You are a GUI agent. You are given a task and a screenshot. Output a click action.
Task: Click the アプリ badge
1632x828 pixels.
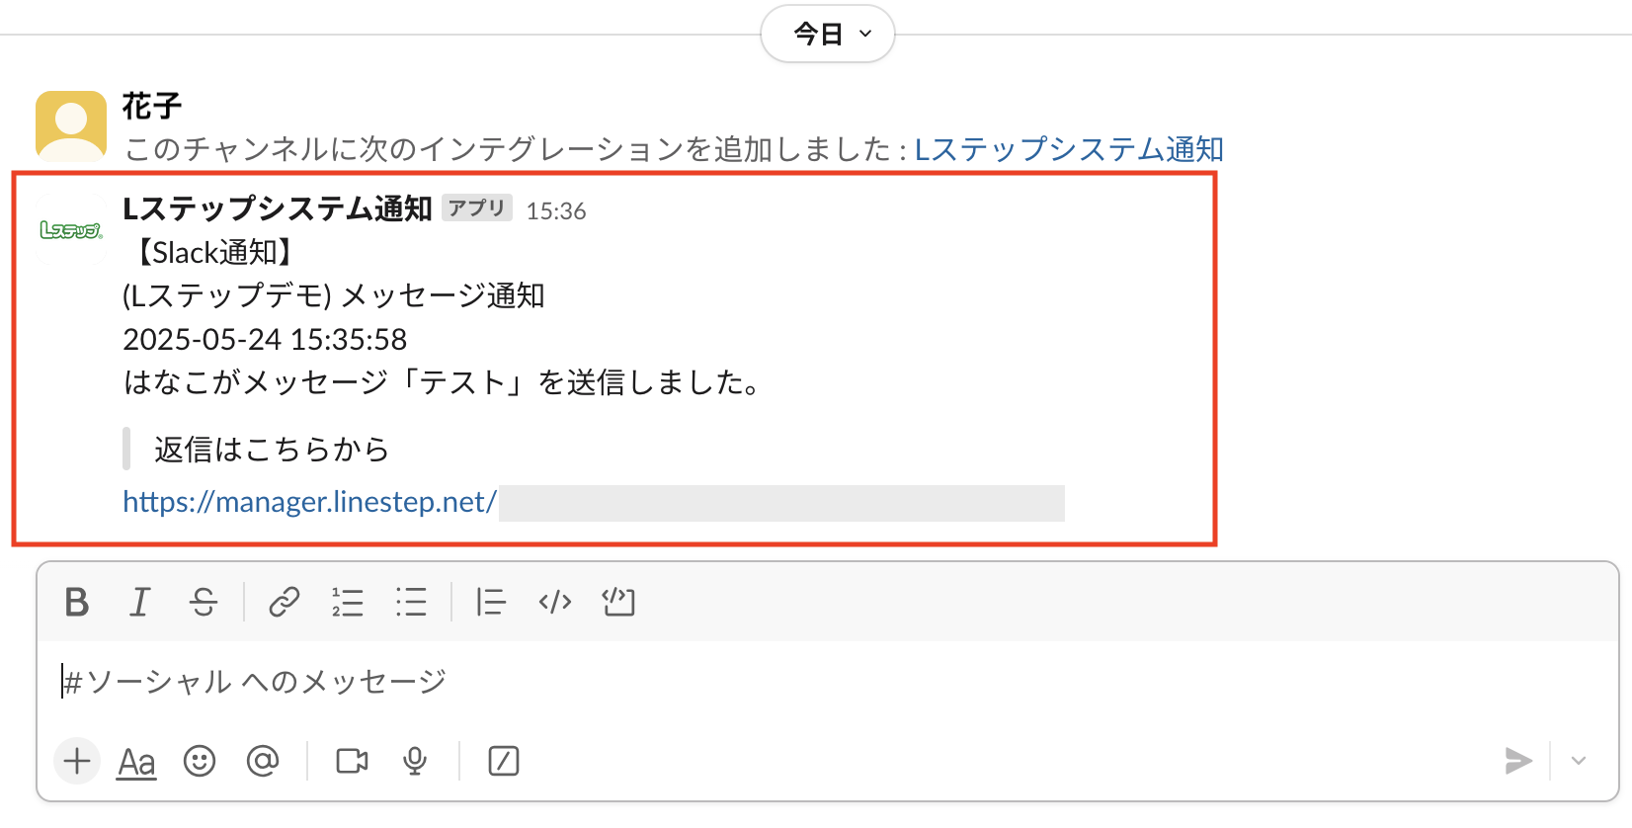477,208
